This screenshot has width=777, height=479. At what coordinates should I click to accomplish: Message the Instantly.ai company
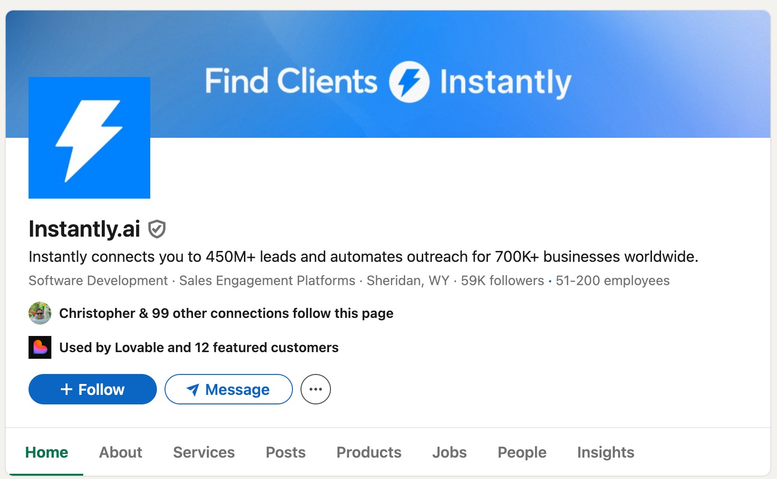pos(228,389)
